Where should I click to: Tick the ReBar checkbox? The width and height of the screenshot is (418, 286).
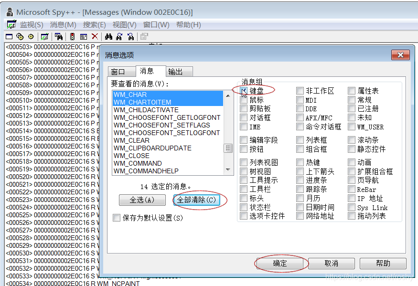pyautogui.click(x=352, y=189)
